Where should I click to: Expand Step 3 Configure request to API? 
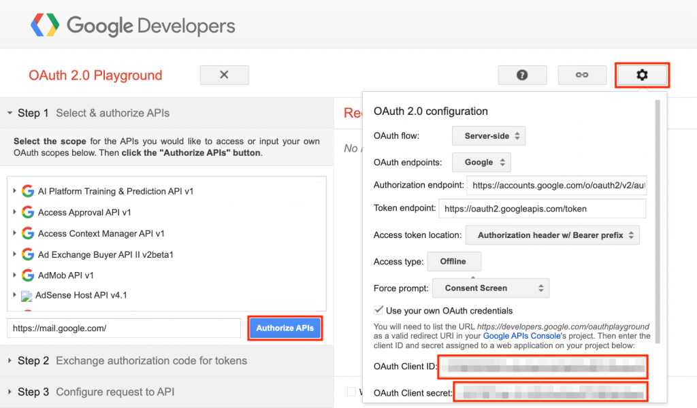click(x=10, y=392)
